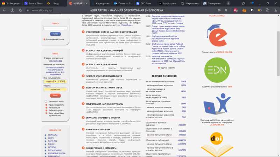This screenshot has width=280, height=157.
Task: Open АВТОРЫ in the navigator
Action: 52,147
